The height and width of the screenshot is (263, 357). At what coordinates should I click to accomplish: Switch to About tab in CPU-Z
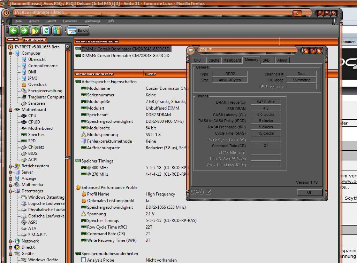(x=282, y=60)
